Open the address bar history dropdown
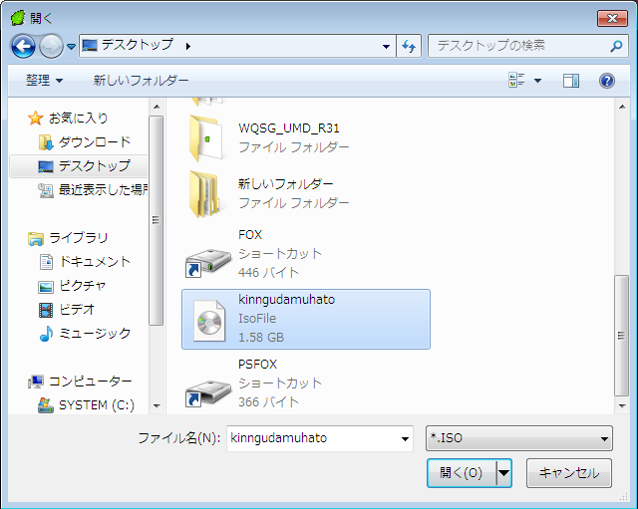The image size is (638, 509). pos(386,47)
